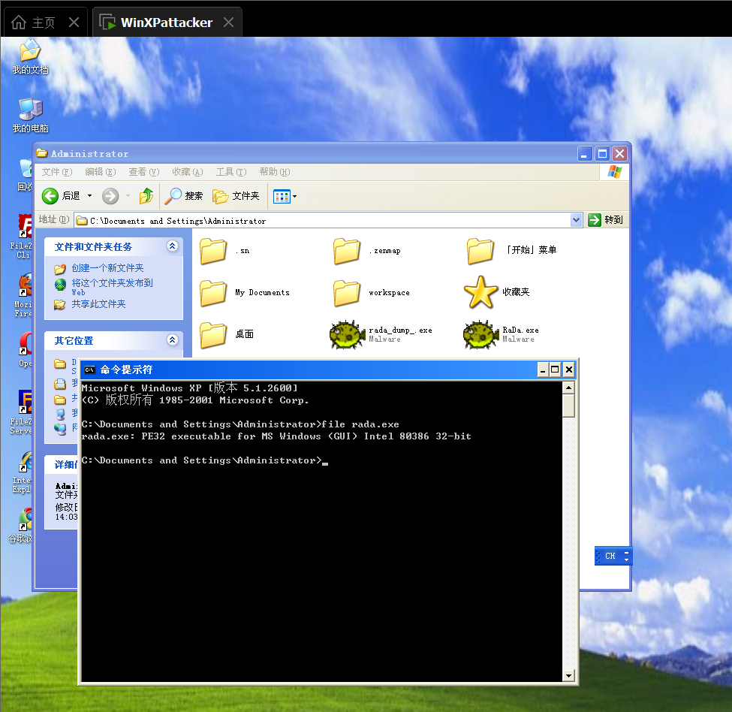Select the Favorites (收藏夹) star folder
Screen dimensions: 732x712
(497, 292)
